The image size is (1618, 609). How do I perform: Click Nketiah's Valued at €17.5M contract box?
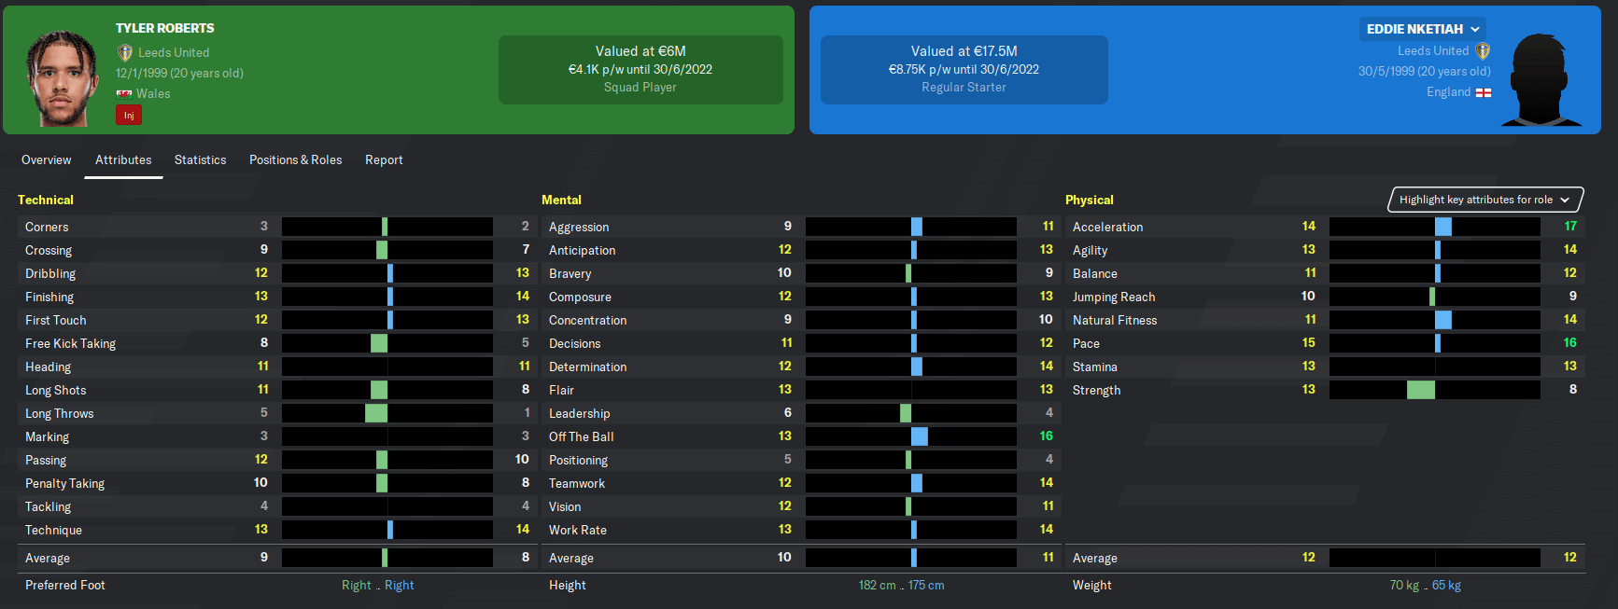(x=964, y=70)
